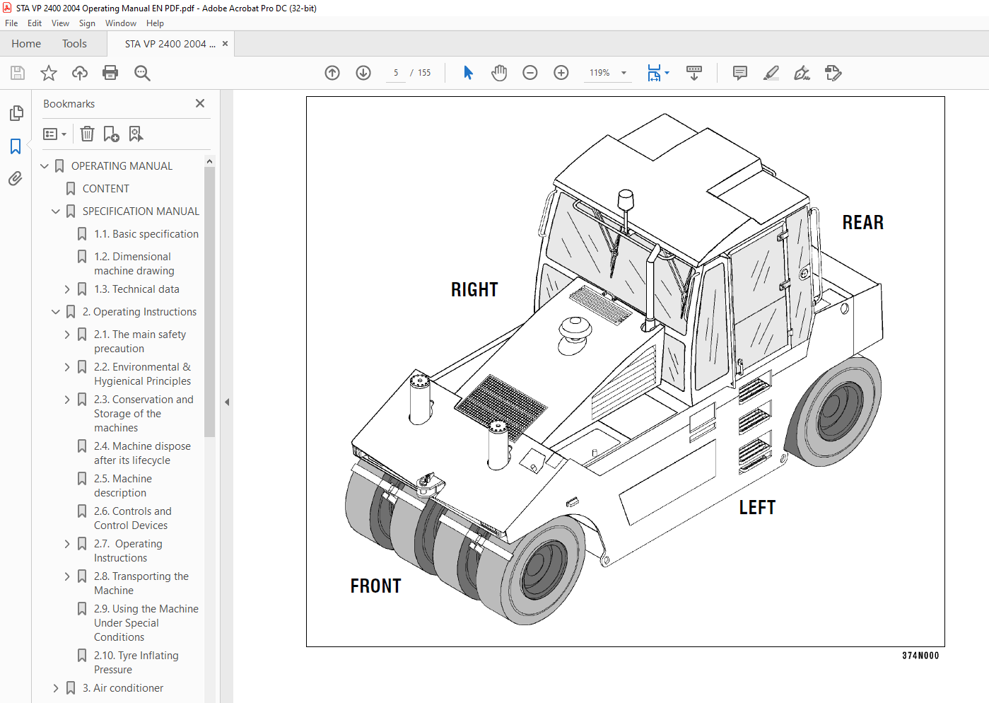Delete selected bookmark with trash icon
Image resolution: width=989 pixels, height=703 pixels.
[x=87, y=134]
